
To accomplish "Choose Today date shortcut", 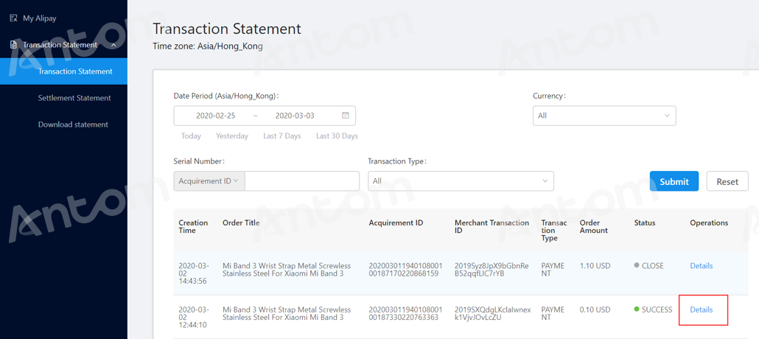I will coord(191,136).
